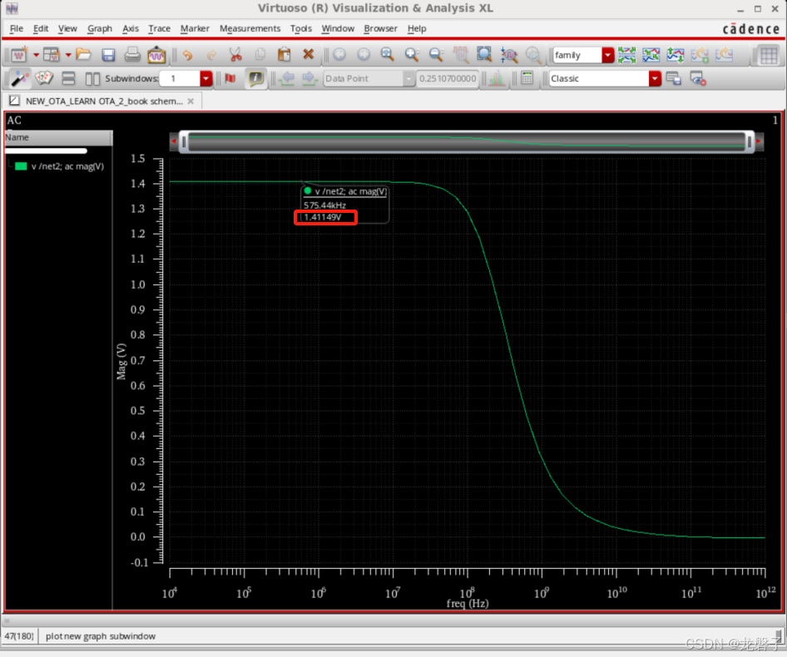Click the Y-axis zoom icon
This screenshot has width=787, height=657.
508,55
